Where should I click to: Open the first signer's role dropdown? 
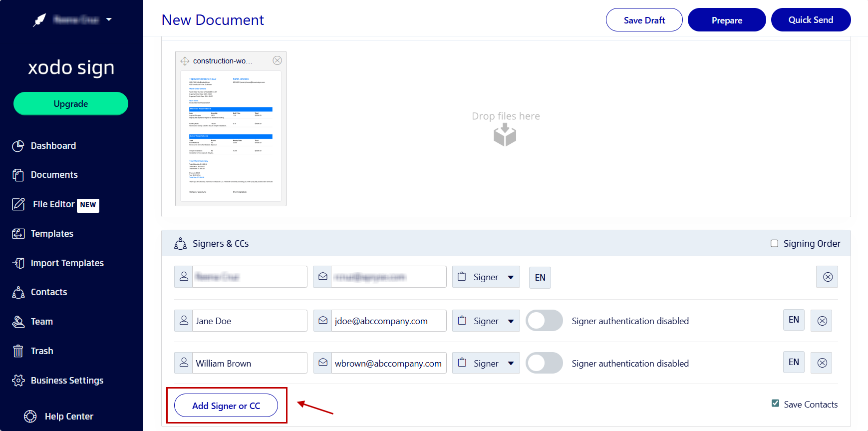tap(486, 277)
